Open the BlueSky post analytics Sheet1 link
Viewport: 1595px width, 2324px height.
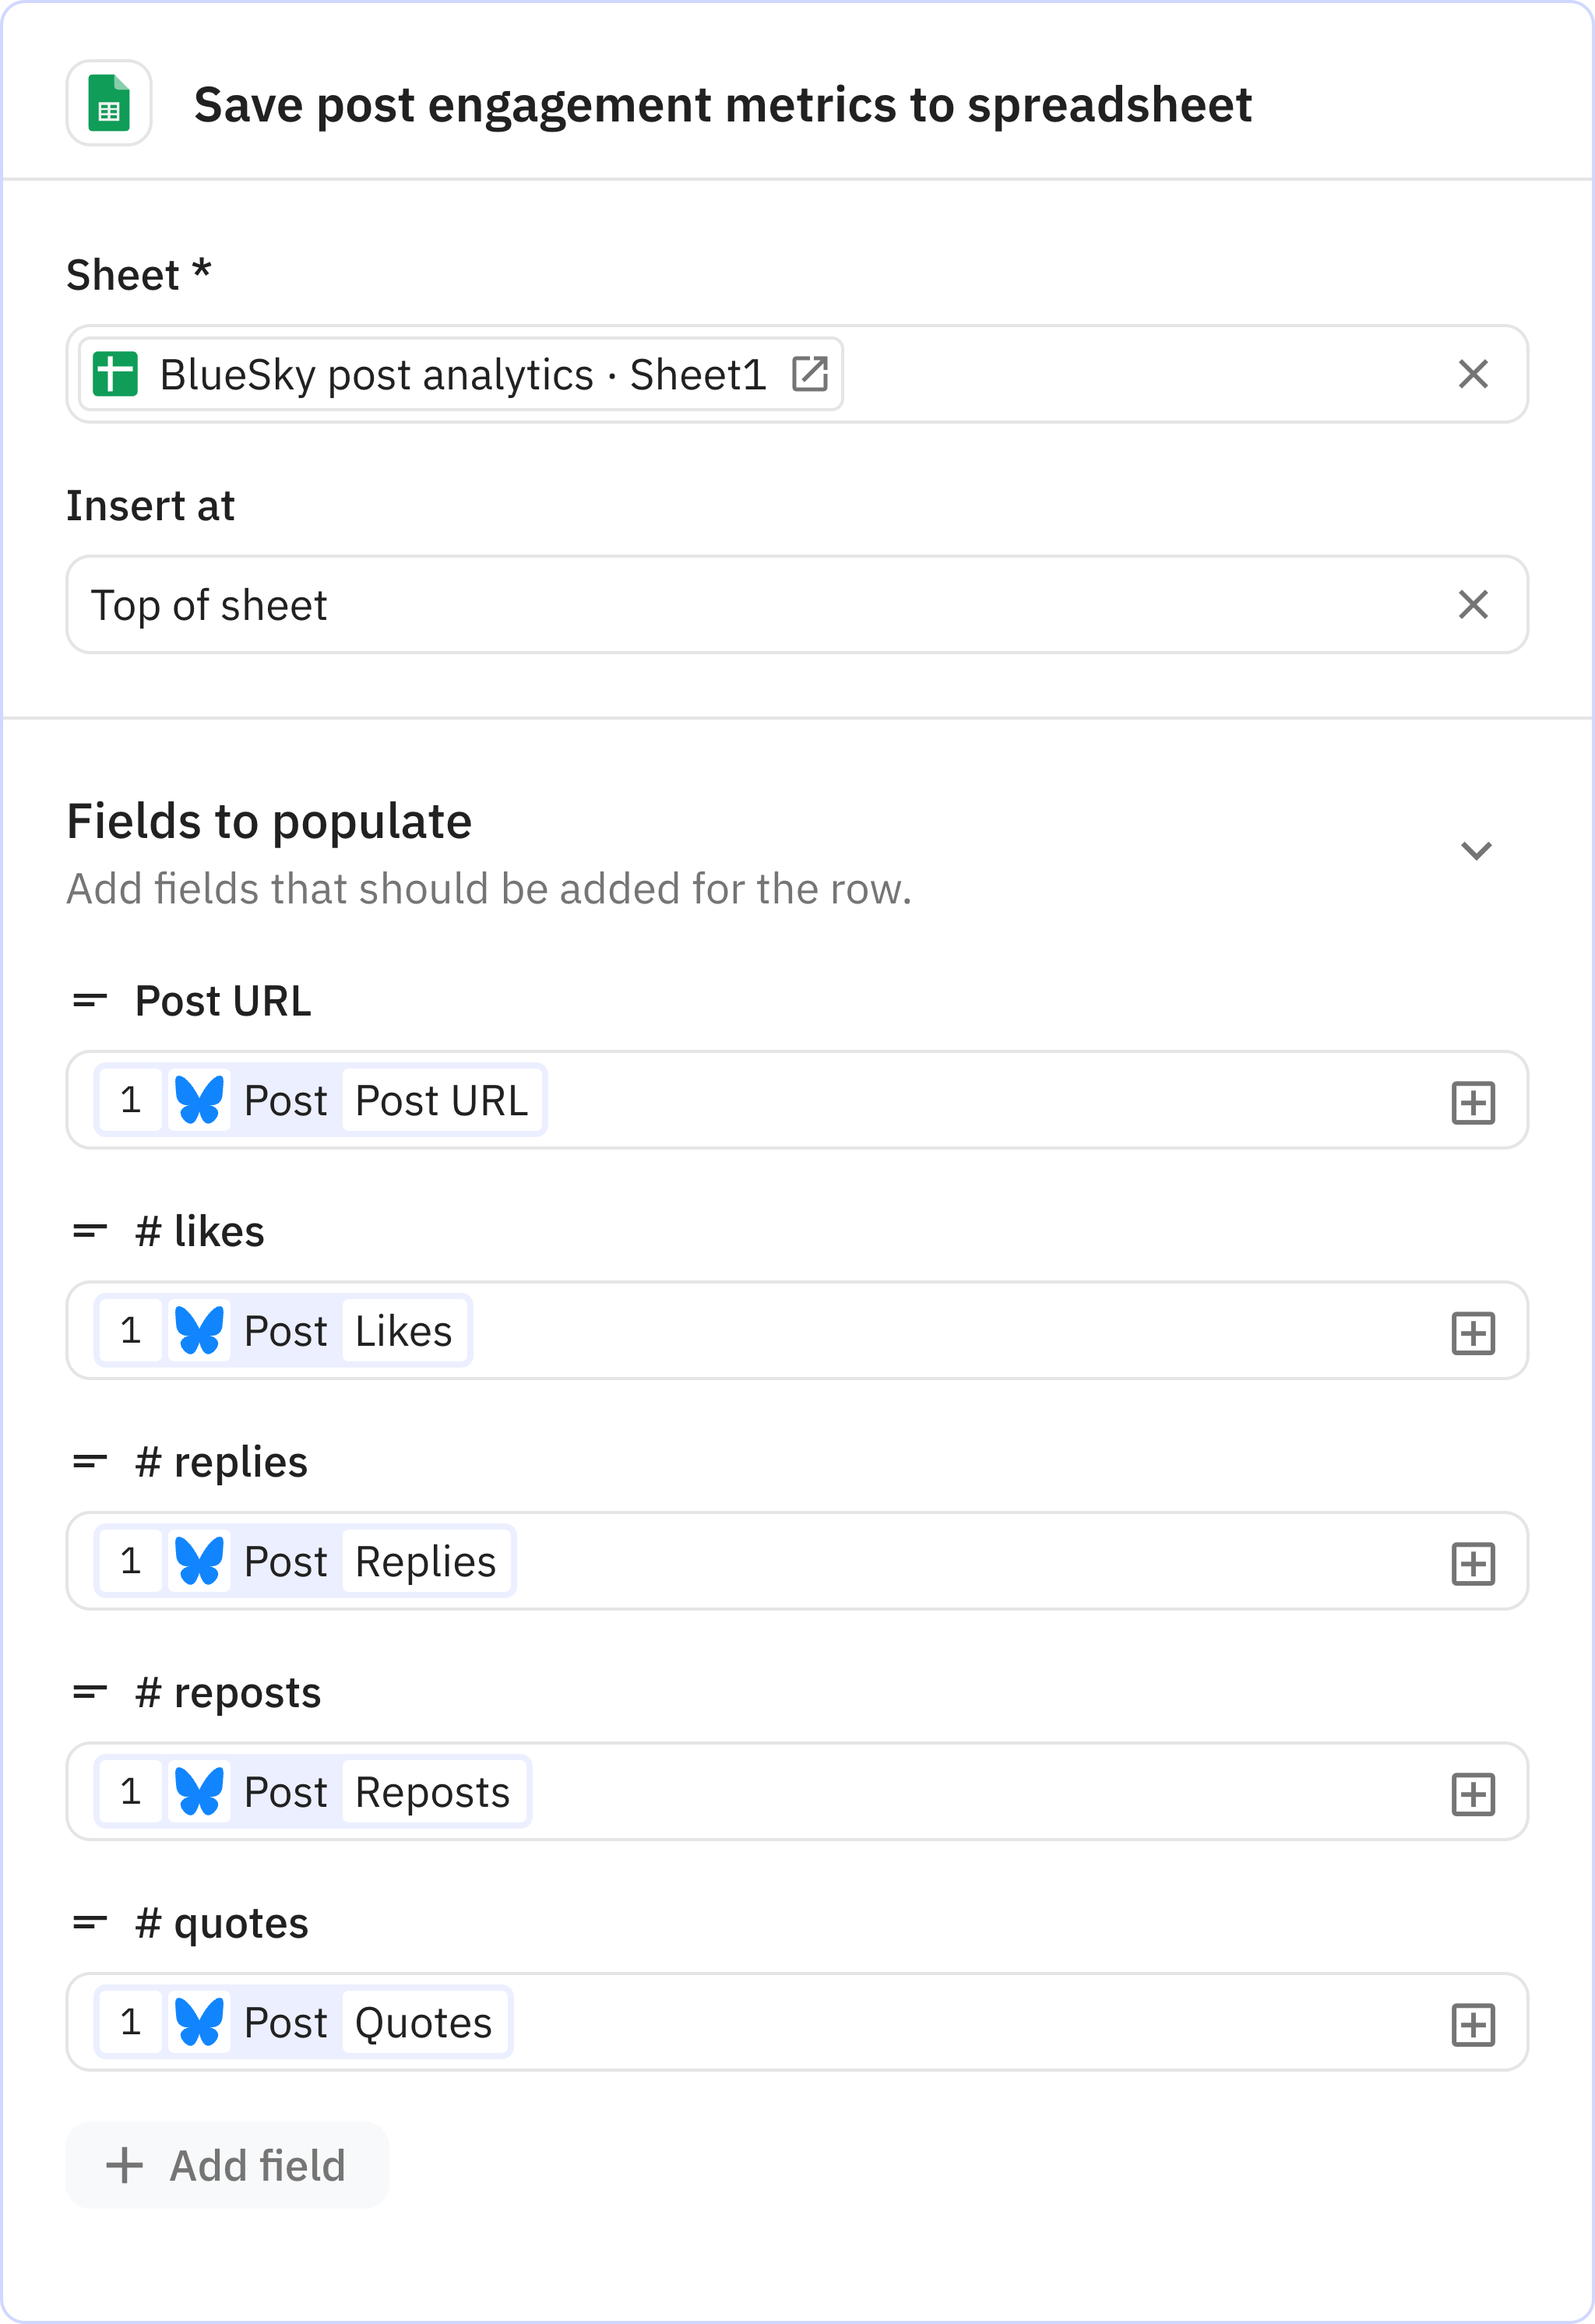tap(460, 374)
